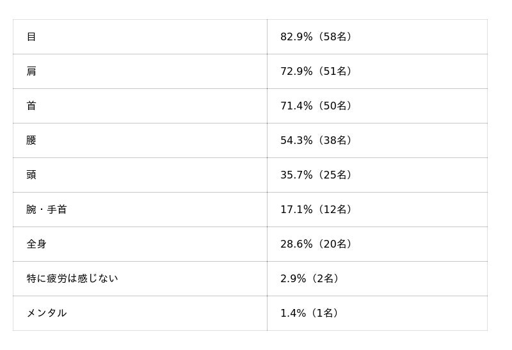
Task: Click the 82.9%（58名）value cell
Action: pos(316,37)
